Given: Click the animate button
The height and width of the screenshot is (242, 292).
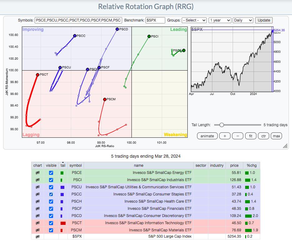Looking at the screenshot, I should (207, 136).
